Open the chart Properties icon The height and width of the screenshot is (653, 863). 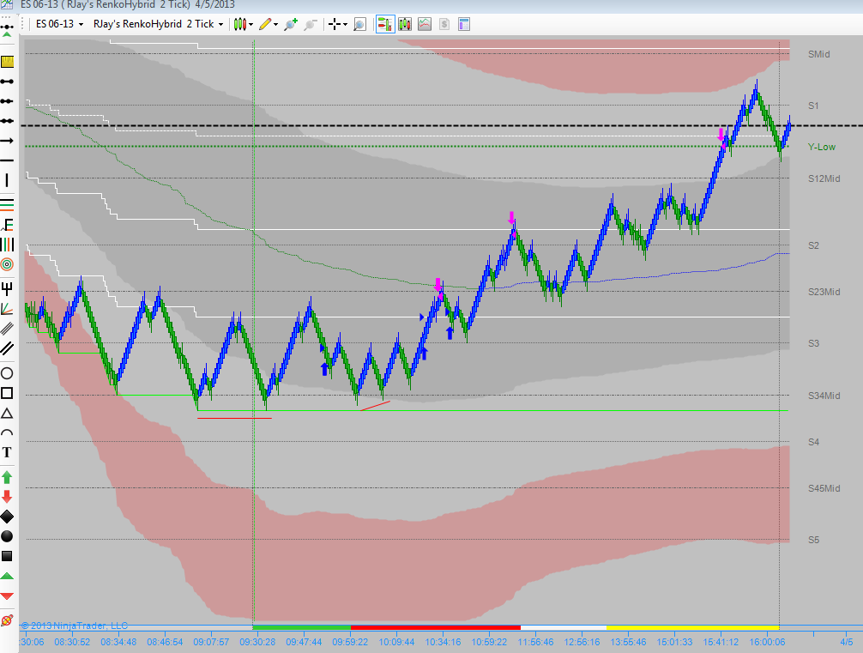(464, 24)
